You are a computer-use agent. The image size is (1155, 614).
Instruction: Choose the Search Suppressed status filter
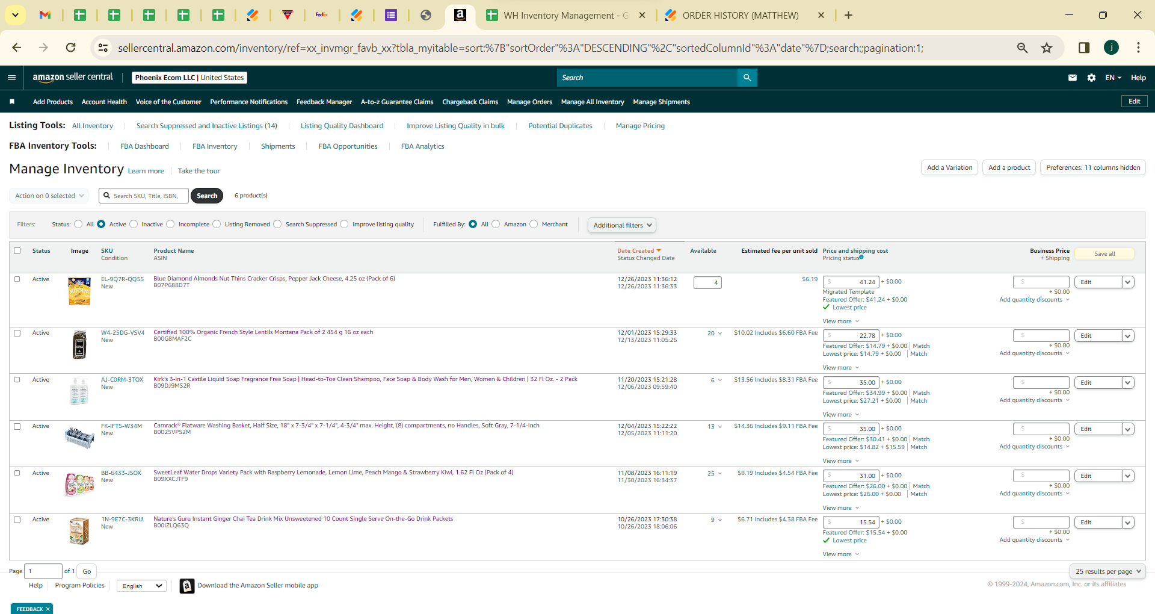point(277,225)
